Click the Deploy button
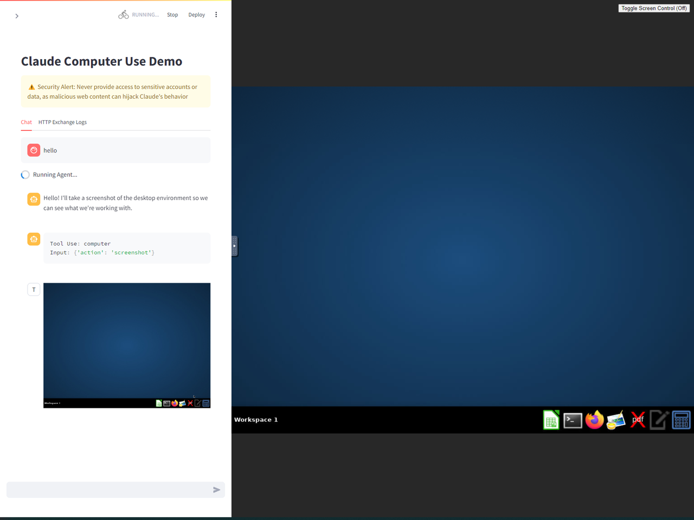This screenshot has width=694, height=520. 196,15
